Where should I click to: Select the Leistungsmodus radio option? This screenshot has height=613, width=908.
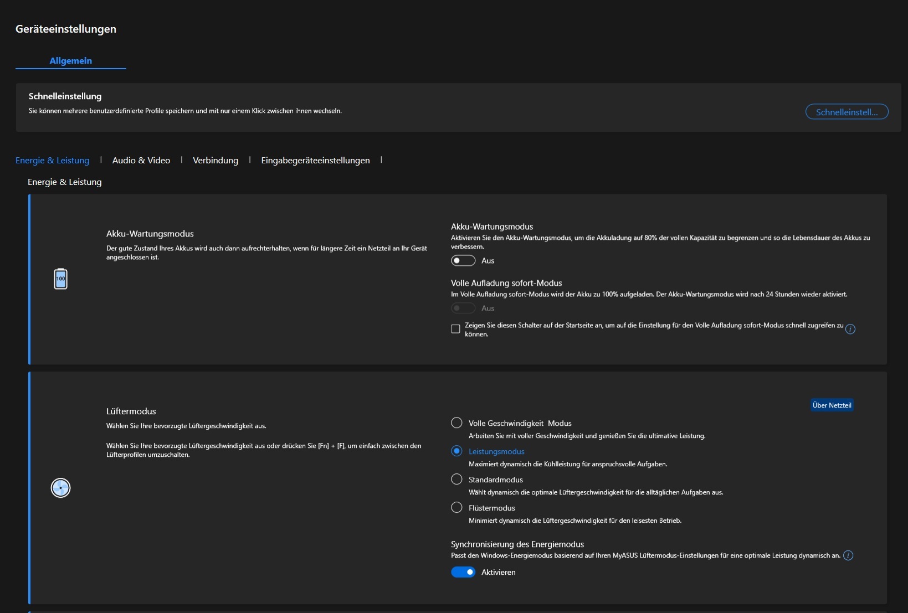[456, 451]
